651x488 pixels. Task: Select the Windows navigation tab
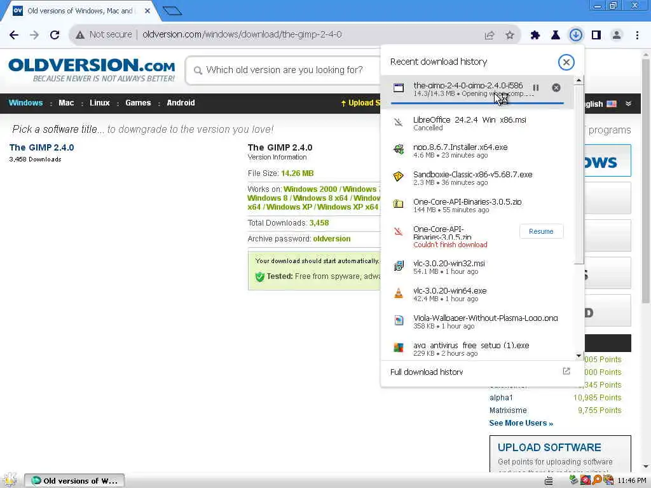[x=25, y=103]
